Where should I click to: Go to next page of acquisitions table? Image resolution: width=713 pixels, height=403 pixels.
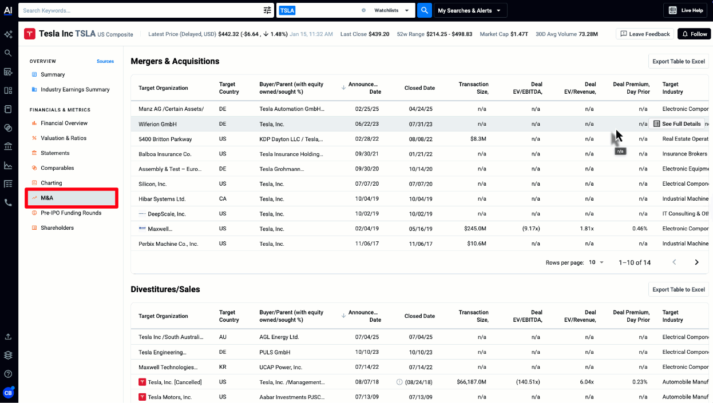(696, 262)
